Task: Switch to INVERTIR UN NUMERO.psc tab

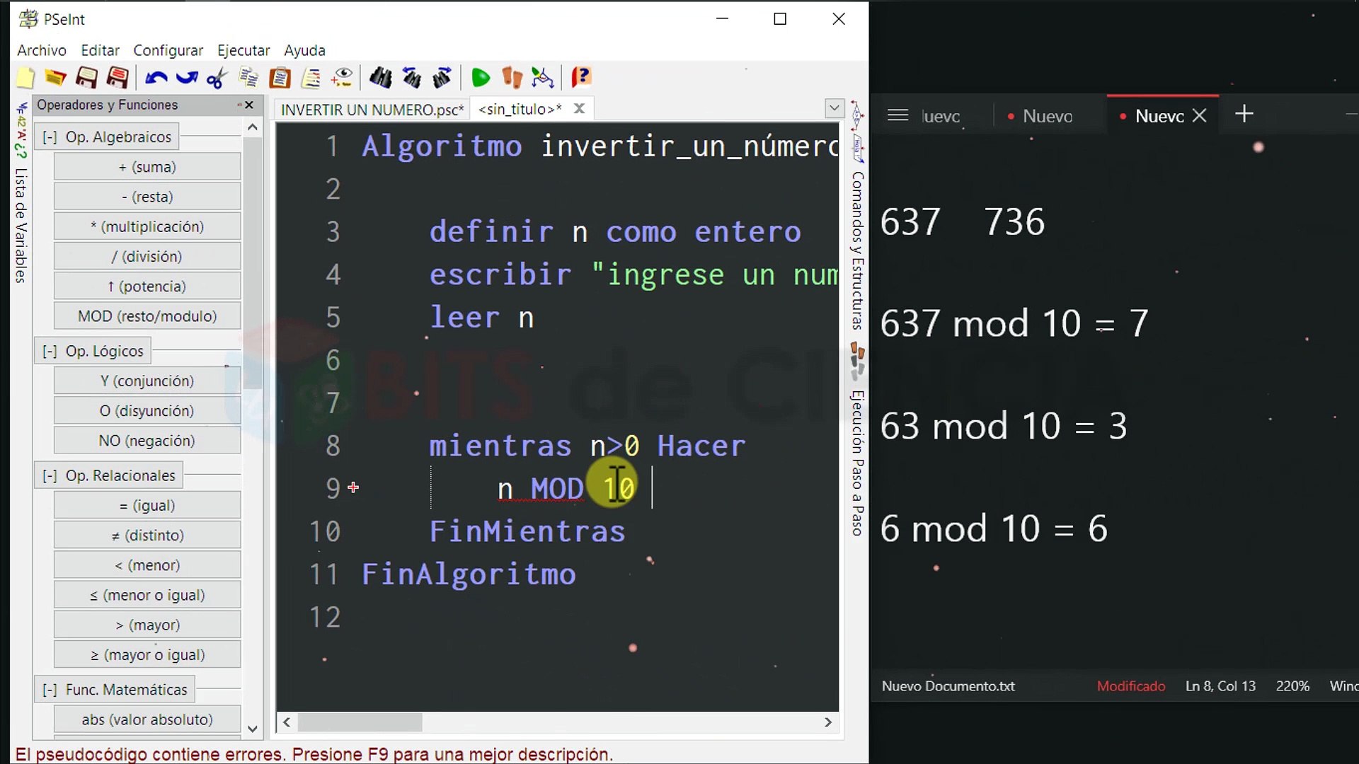Action: 372,110
